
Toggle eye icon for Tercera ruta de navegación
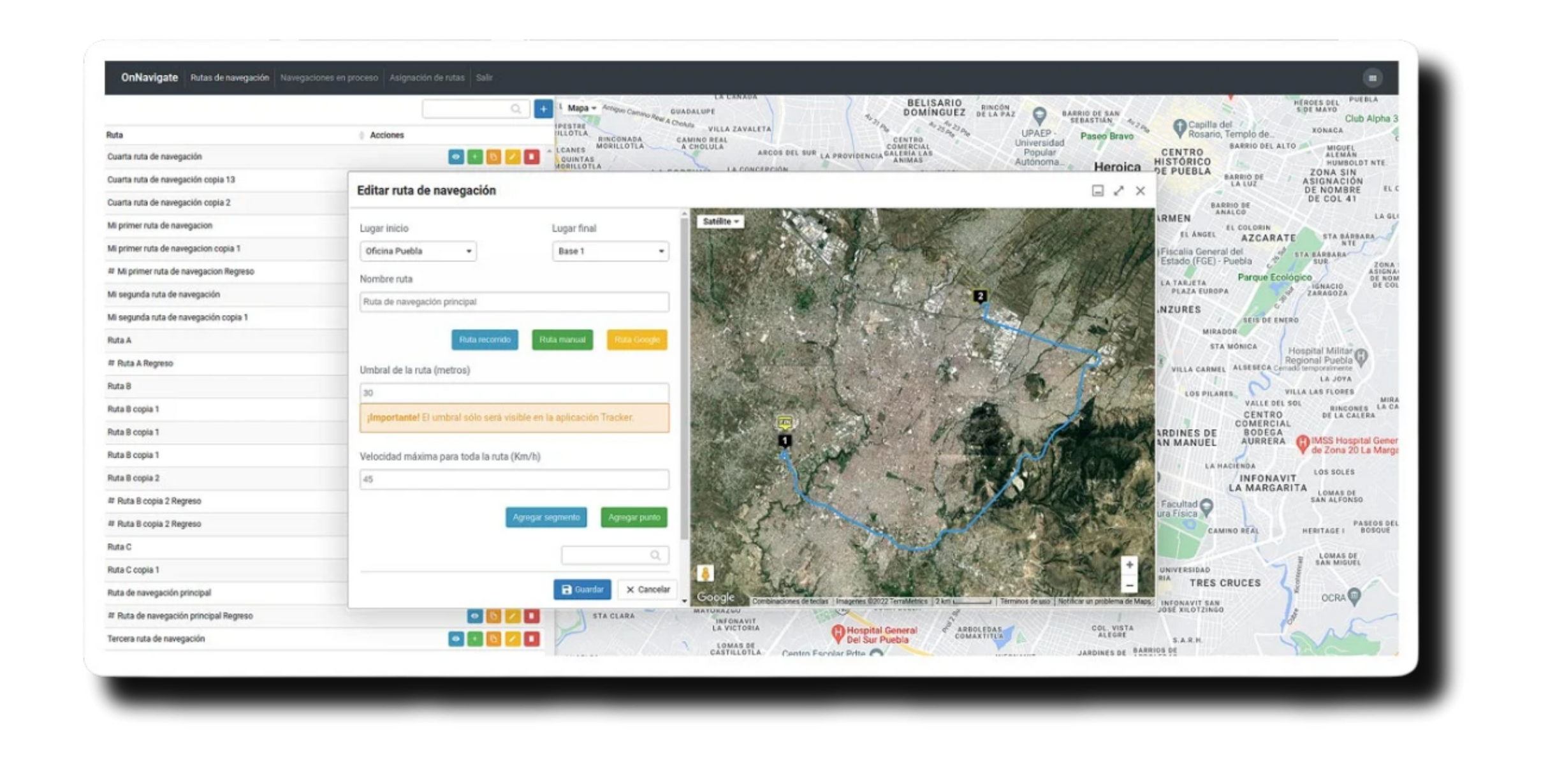(455, 639)
